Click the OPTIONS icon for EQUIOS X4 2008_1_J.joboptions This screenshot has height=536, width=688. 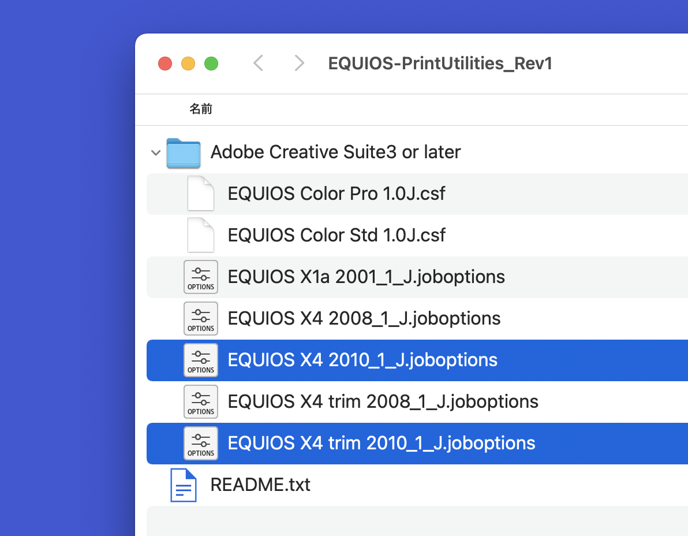point(201,318)
